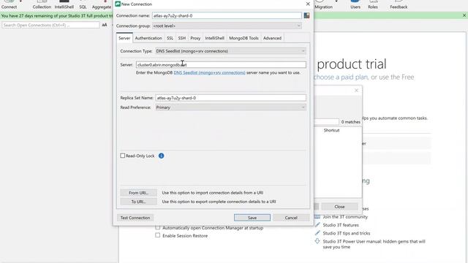Open the Feedback toolbar item
This screenshot has width=468, height=263.
click(x=399, y=5)
